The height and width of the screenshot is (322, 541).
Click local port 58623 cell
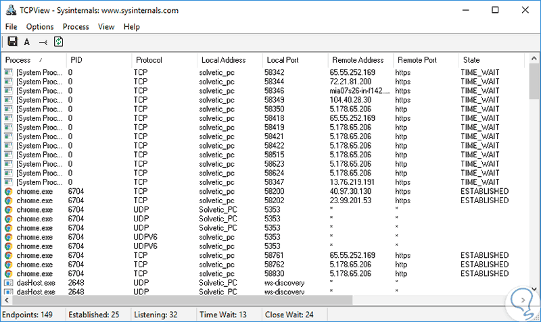[x=275, y=164]
